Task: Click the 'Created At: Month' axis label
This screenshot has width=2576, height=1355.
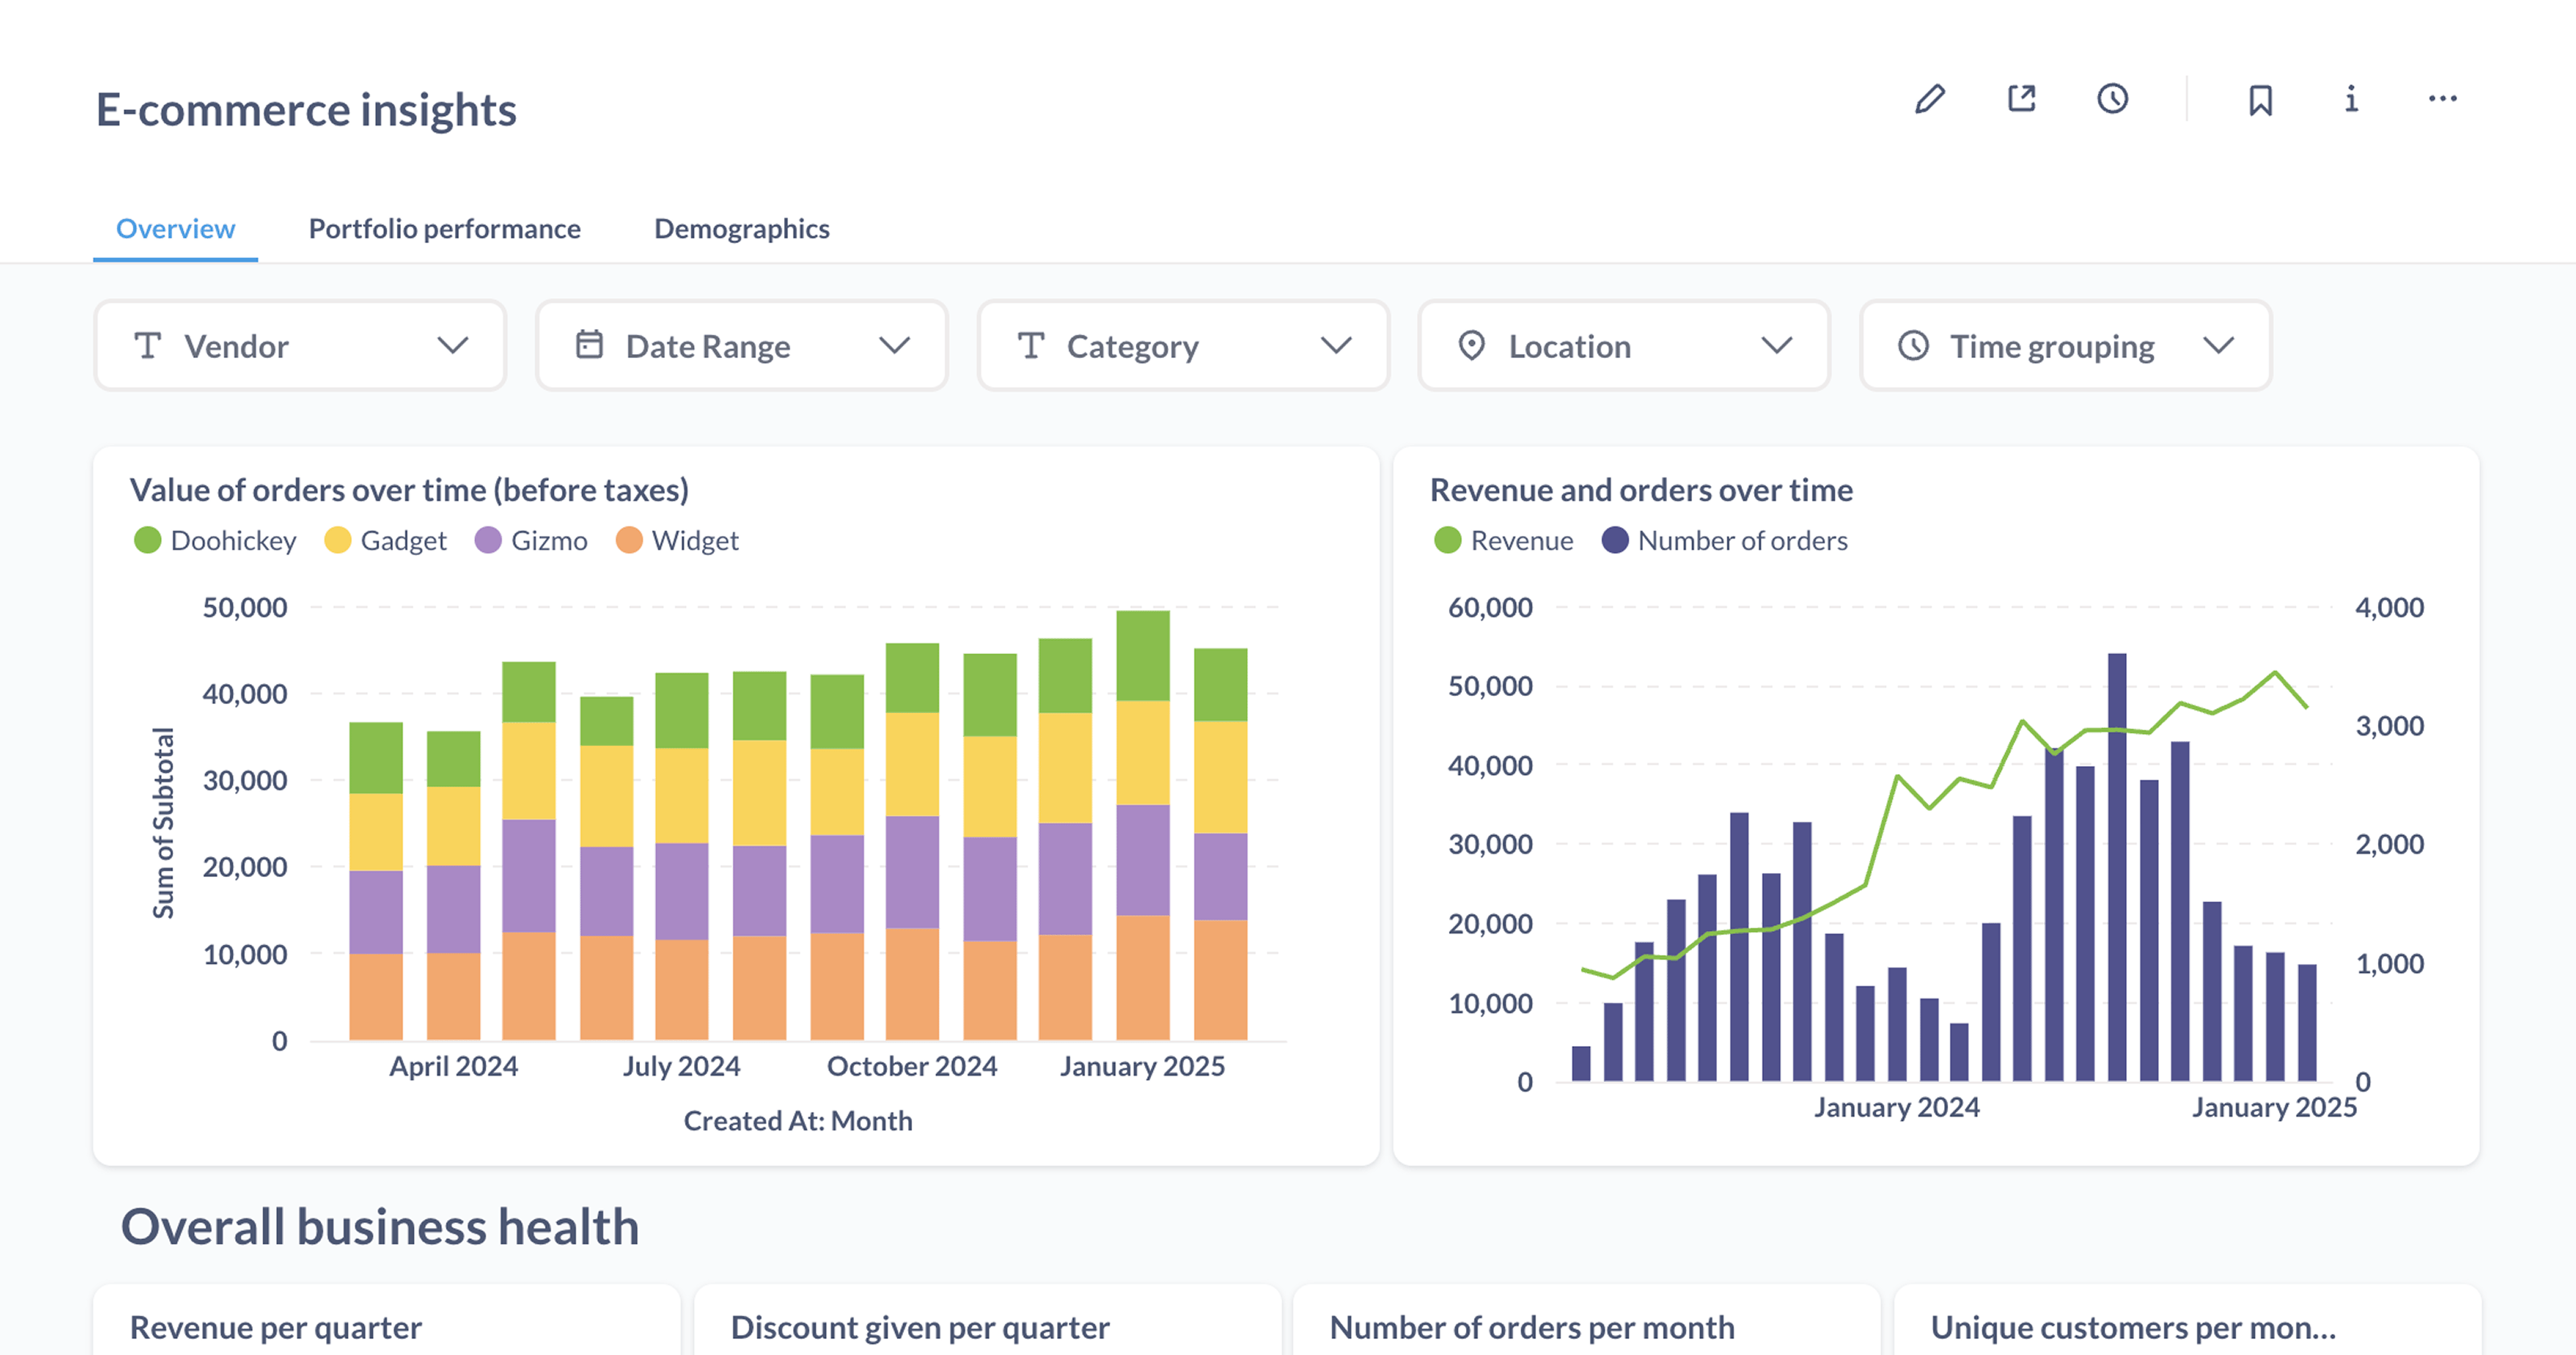Action: click(x=798, y=1120)
